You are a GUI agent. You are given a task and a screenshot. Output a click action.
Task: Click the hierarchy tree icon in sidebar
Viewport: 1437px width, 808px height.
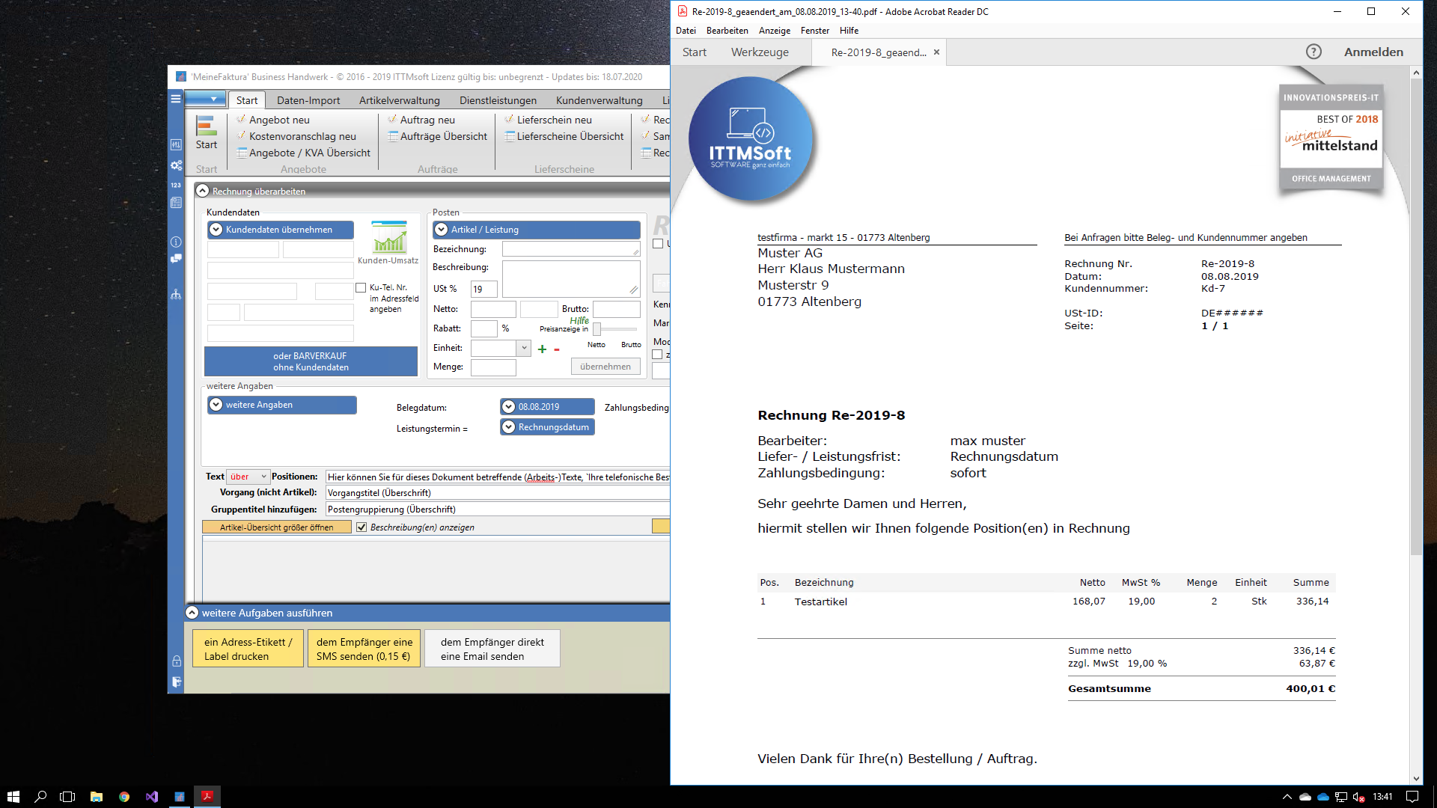(176, 295)
